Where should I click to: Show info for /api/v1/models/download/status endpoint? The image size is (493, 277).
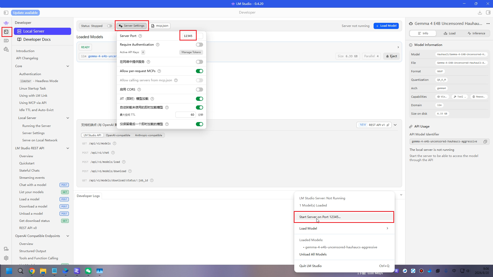pyautogui.click(x=152, y=181)
